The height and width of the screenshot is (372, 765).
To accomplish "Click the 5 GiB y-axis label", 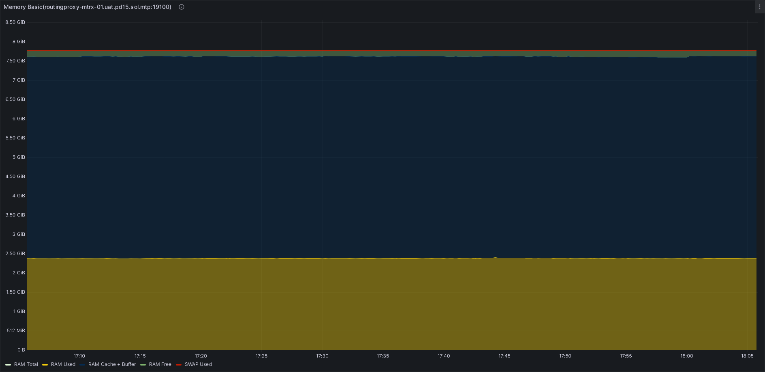I will 19,157.
